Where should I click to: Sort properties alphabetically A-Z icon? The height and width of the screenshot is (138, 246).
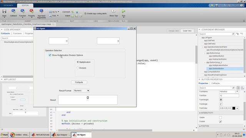coord(243,88)
